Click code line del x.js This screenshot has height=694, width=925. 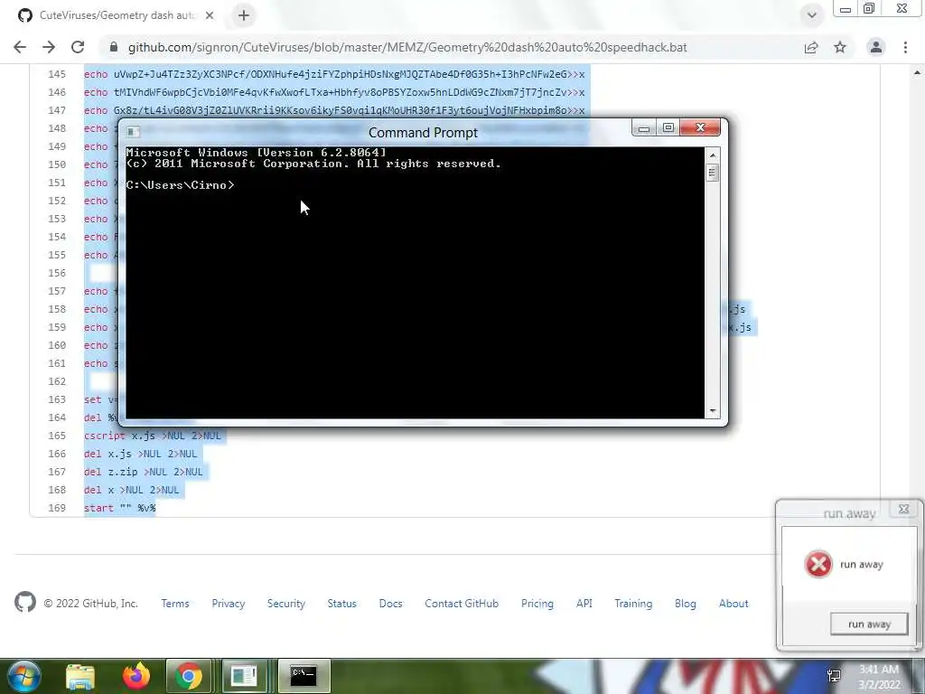(140, 454)
